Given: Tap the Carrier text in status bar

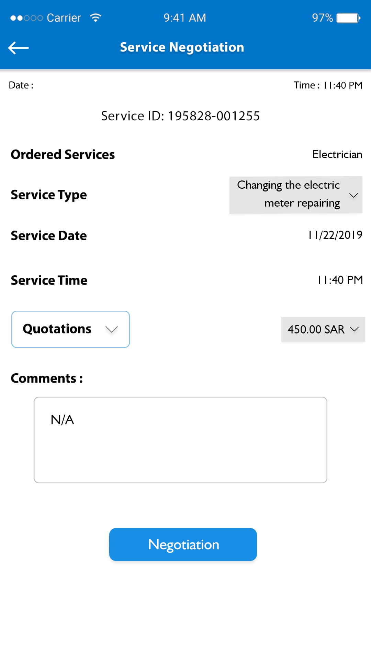Looking at the screenshot, I should click(x=64, y=18).
